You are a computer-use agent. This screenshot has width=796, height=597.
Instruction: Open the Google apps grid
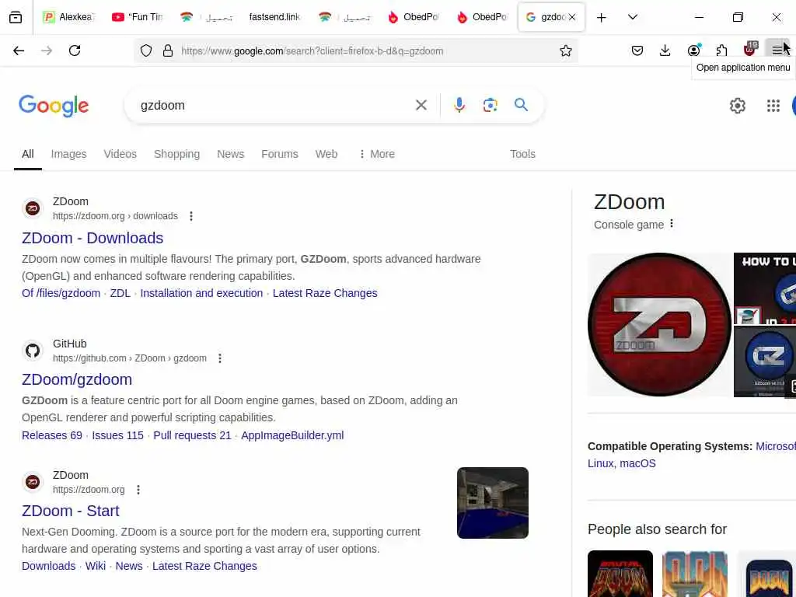pyautogui.click(x=773, y=106)
